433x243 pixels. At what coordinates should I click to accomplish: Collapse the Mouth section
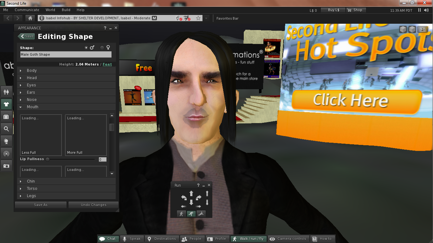(x=66, y=107)
